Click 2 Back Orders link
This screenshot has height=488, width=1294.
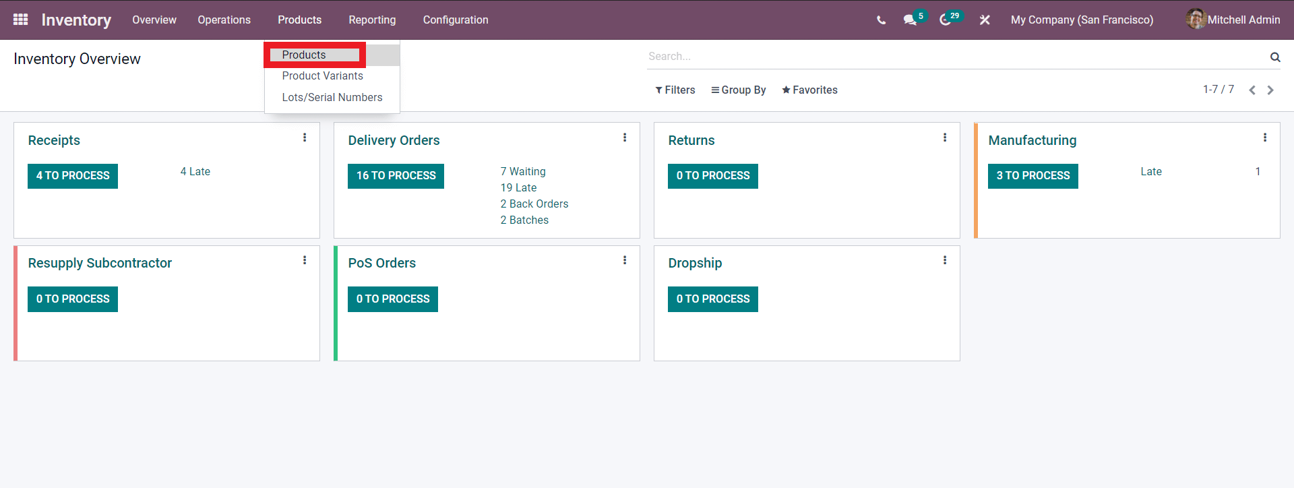click(534, 204)
